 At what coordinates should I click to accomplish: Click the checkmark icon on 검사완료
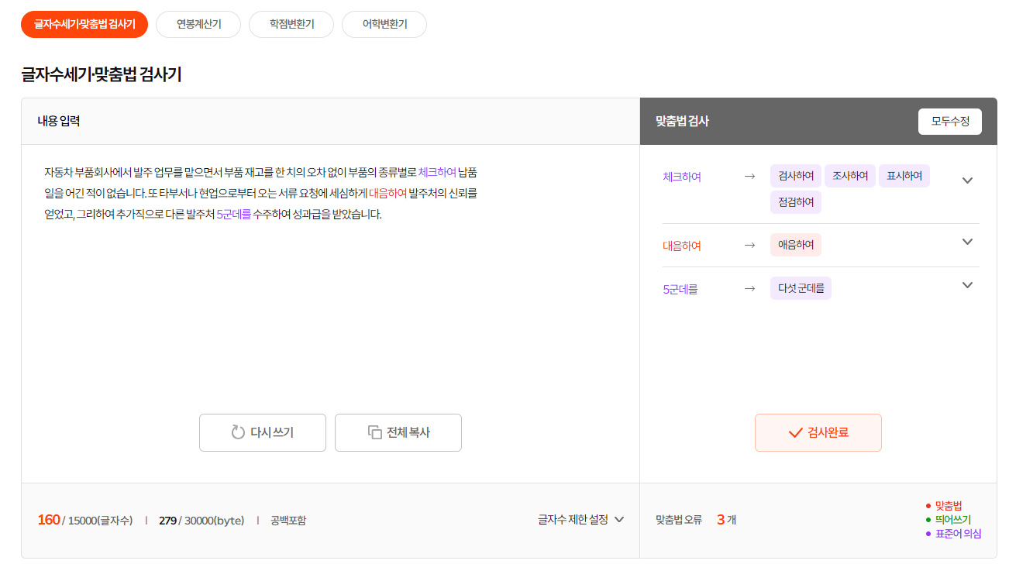(794, 432)
